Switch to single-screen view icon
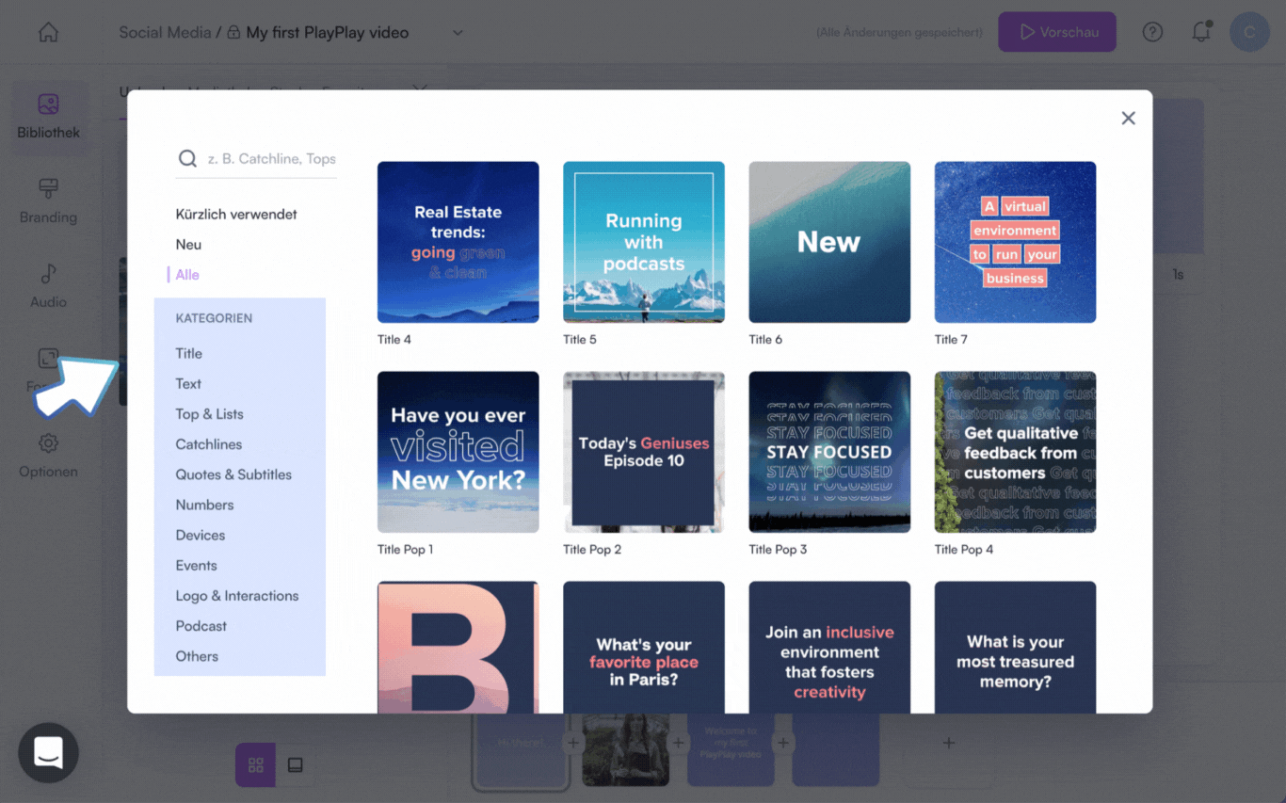Viewport: 1286px width, 803px height. (296, 765)
